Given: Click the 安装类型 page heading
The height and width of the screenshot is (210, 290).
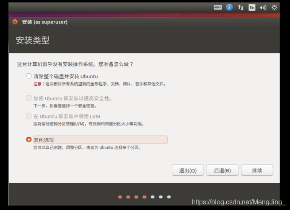Looking at the screenshot, I should 33,40.
